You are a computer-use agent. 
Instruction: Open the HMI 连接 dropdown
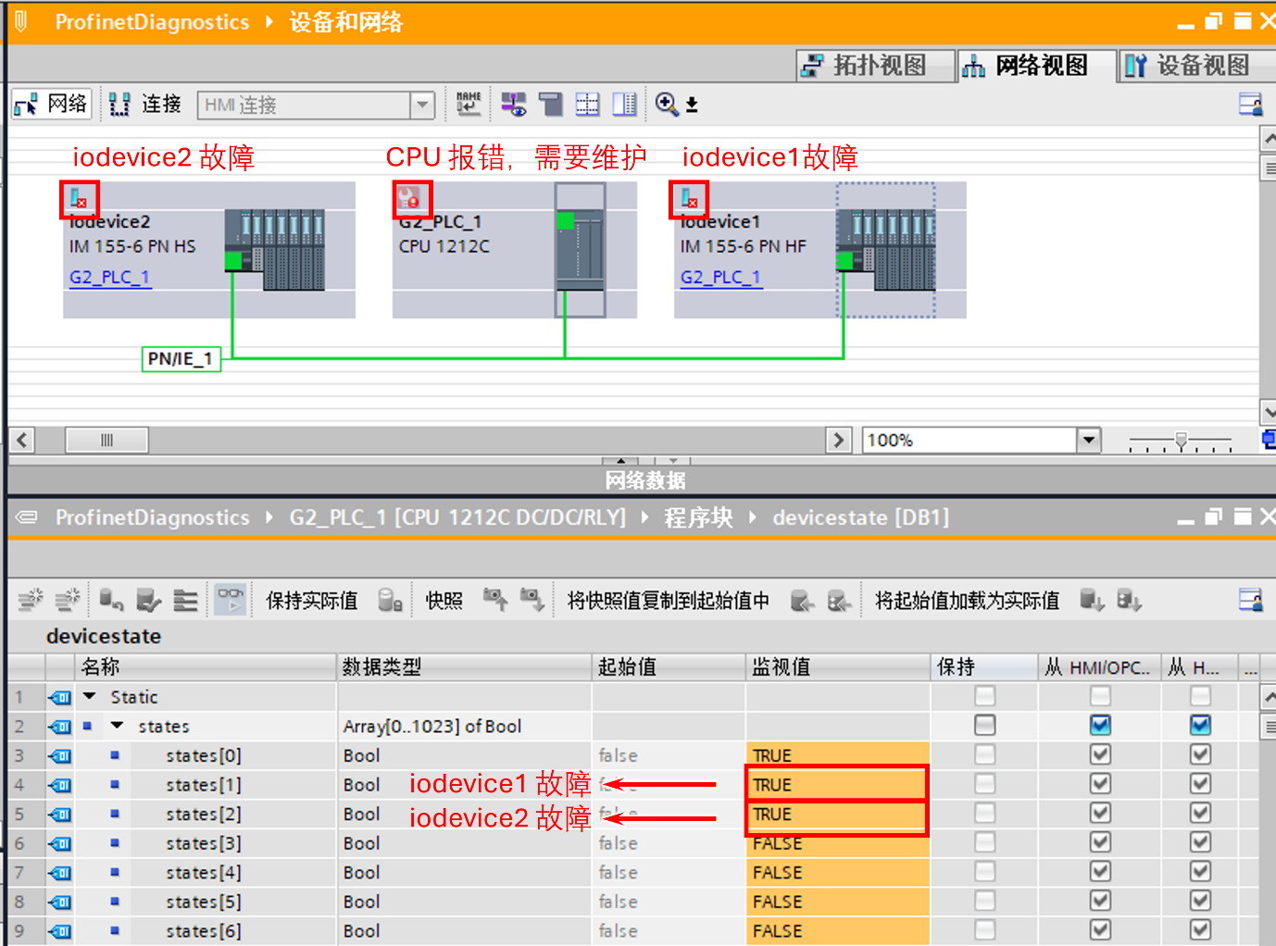point(422,105)
